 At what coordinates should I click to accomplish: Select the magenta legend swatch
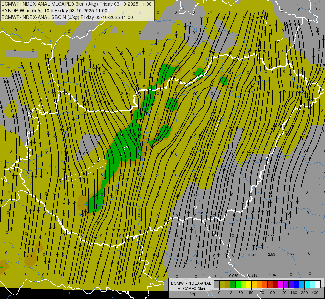point(281,284)
